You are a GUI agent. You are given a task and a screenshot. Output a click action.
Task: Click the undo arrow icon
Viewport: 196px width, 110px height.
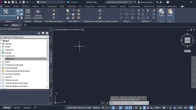tap(27, 2)
